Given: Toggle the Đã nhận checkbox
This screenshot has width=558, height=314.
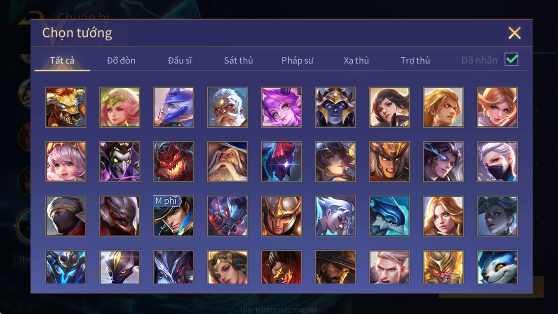Looking at the screenshot, I should click(511, 60).
